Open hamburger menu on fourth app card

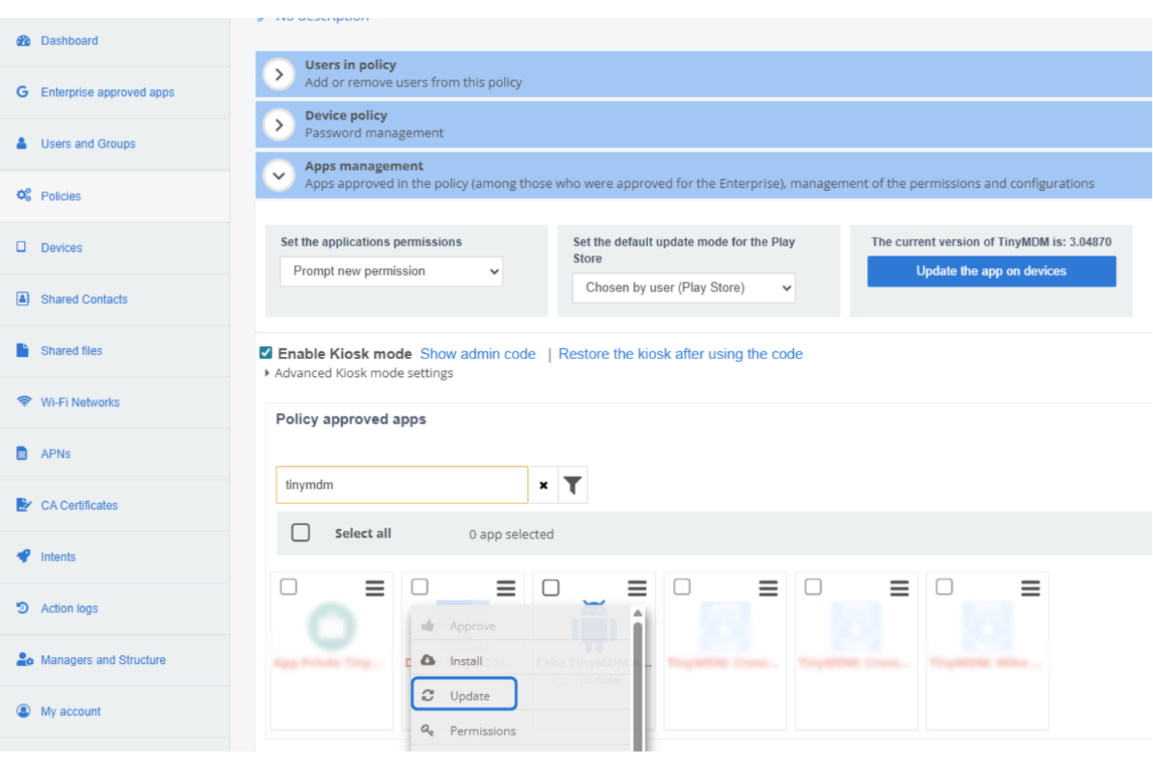click(768, 588)
